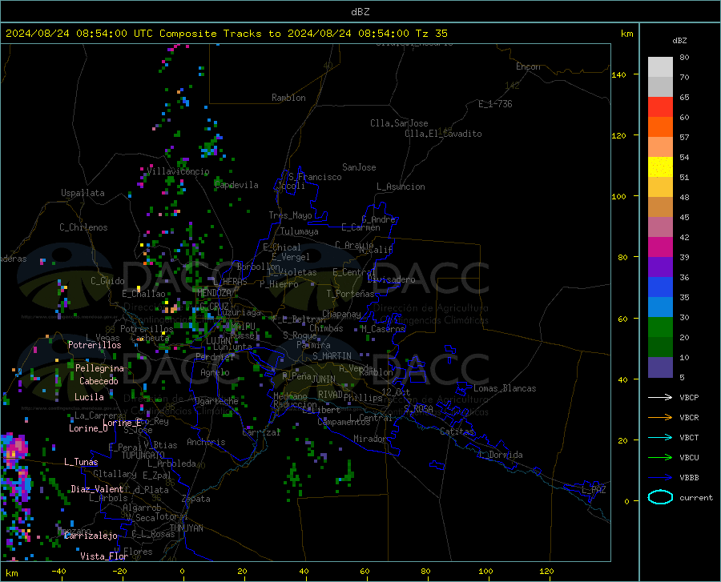Image resolution: width=721 pixels, height=582 pixels.
Task: Click the Zapata map label
Action: point(196,499)
